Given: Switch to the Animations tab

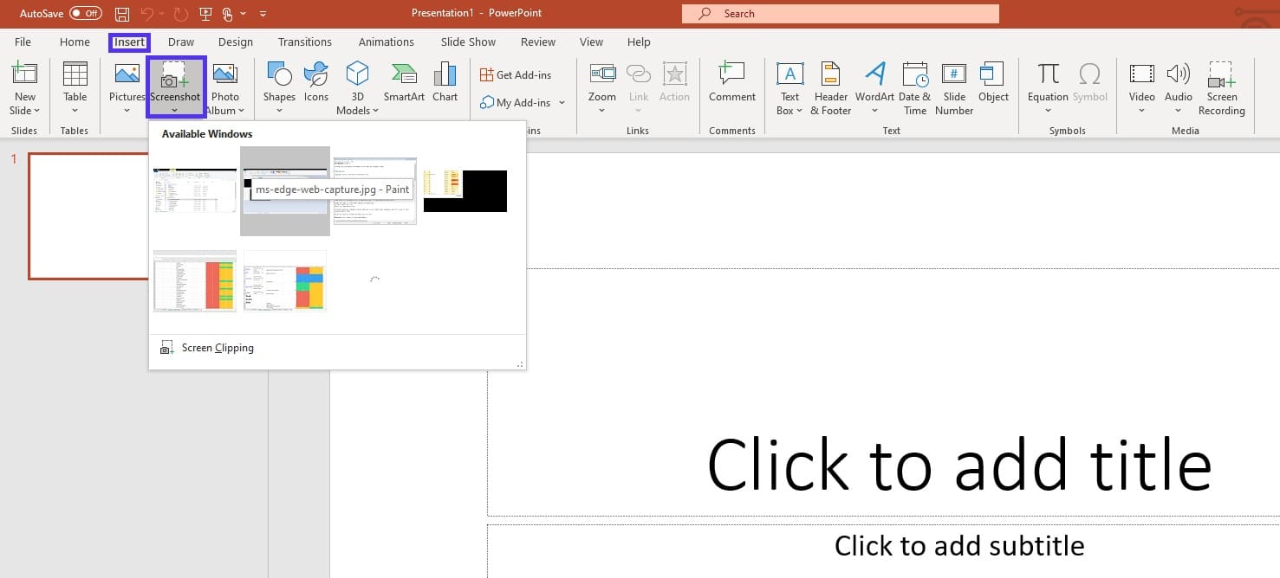Looking at the screenshot, I should [x=386, y=42].
